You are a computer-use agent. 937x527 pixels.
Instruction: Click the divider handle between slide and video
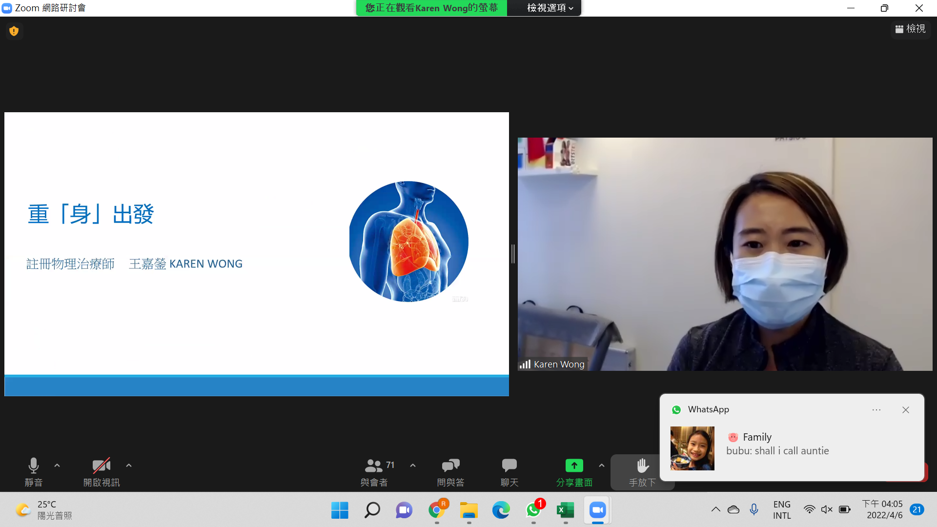(513, 254)
